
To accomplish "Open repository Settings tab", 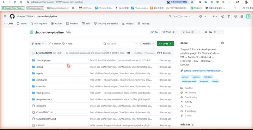I will pyautogui.click(x=144, y=24).
